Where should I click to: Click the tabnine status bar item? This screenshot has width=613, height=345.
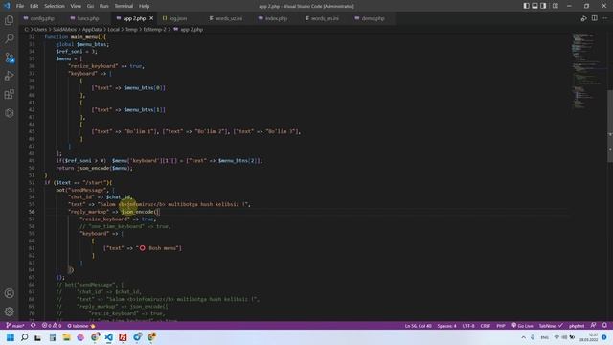pyautogui.click(x=81, y=326)
